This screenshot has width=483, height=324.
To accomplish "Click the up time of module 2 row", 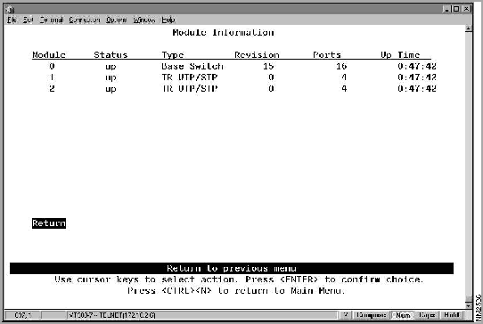I will pos(417,89).
